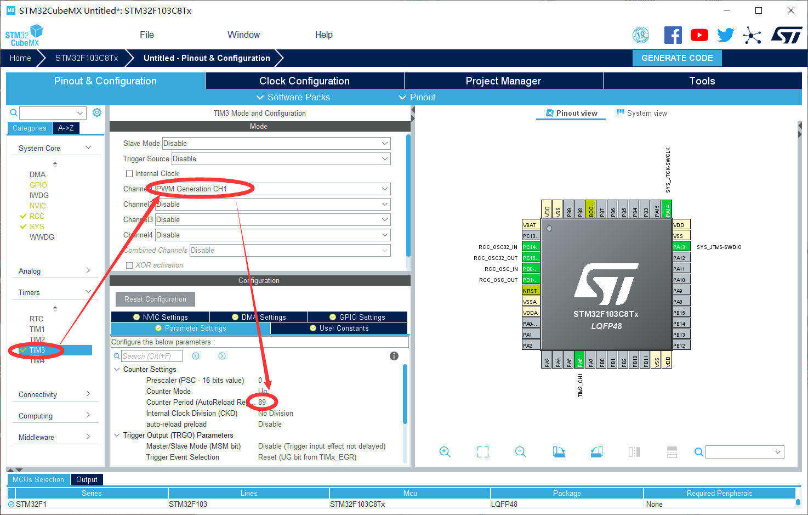Open the Slave Mode dropdown

(x=276, y=143)
